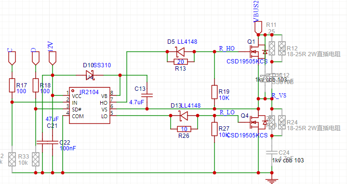
Task: Click the IR2104 part name text
Action: 89,92
